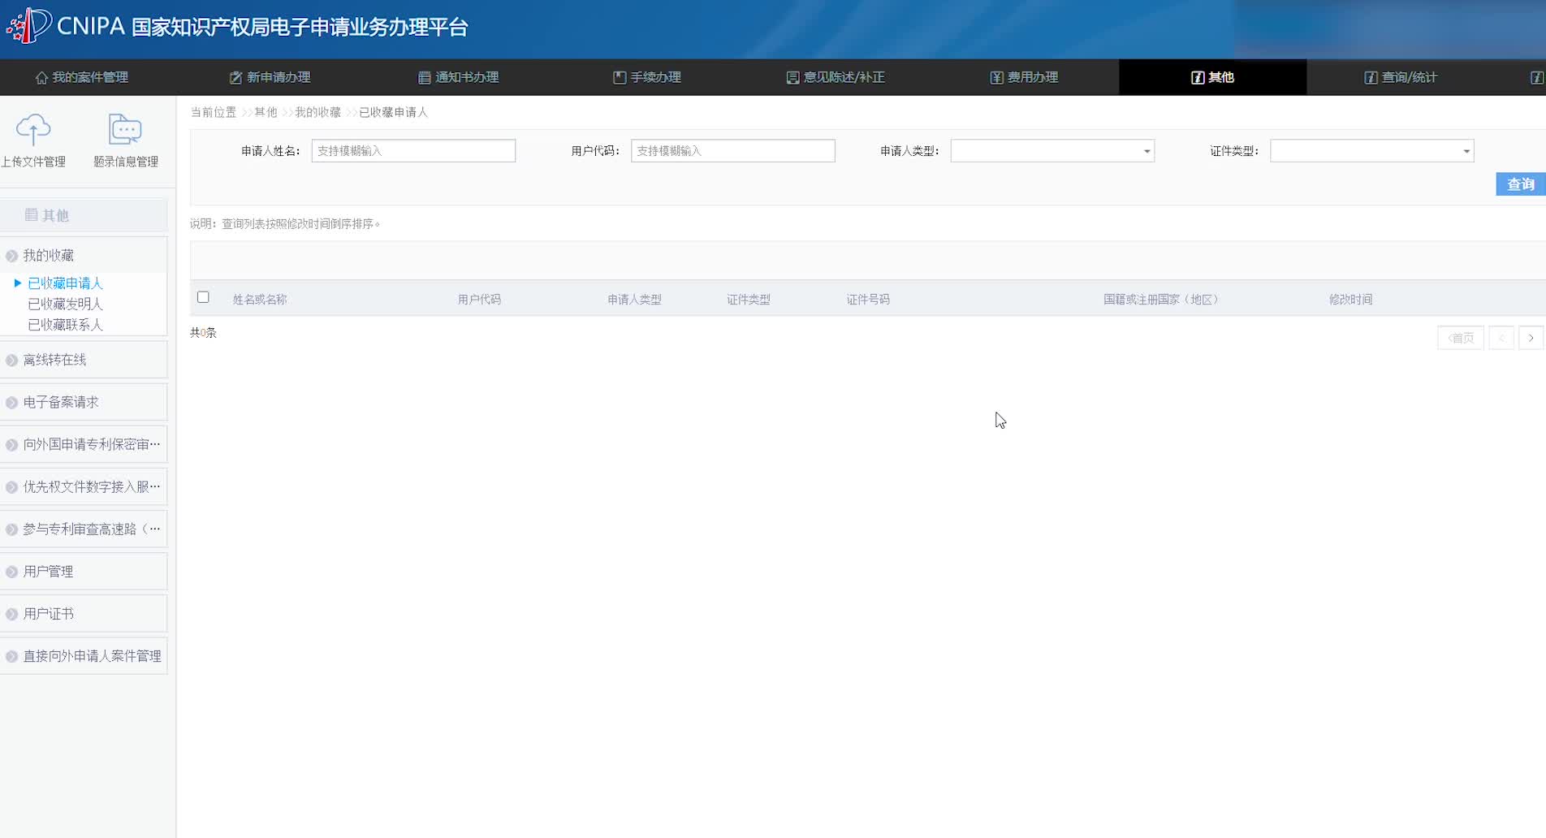Expand 用户管理 circle arrow icon

12,572
